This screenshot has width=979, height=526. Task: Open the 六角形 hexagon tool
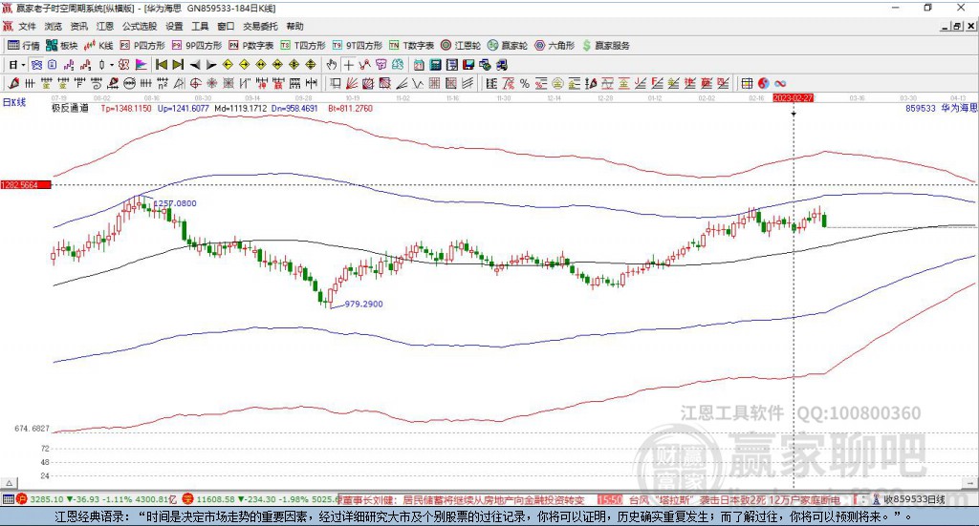pyautogui.click(x=555, y=46)
